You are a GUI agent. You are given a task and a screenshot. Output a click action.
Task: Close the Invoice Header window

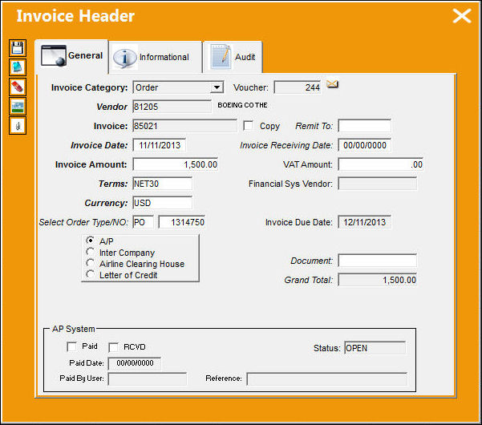pyautogui.click(x=462, y=16)
